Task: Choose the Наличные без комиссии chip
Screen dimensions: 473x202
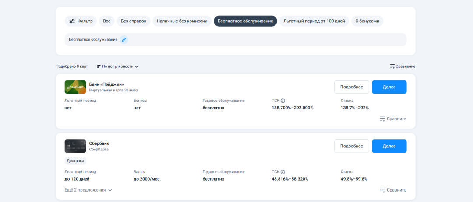Action: (182, 21)
